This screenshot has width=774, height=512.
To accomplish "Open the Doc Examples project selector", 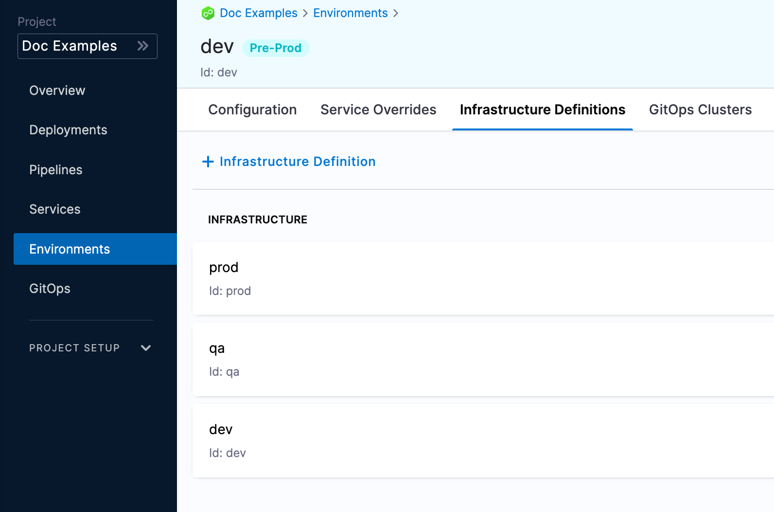I will (x=87, y=46).
